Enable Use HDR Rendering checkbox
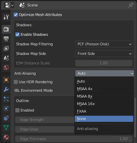Screen dimensions: 137x143 tap(16, 82)
